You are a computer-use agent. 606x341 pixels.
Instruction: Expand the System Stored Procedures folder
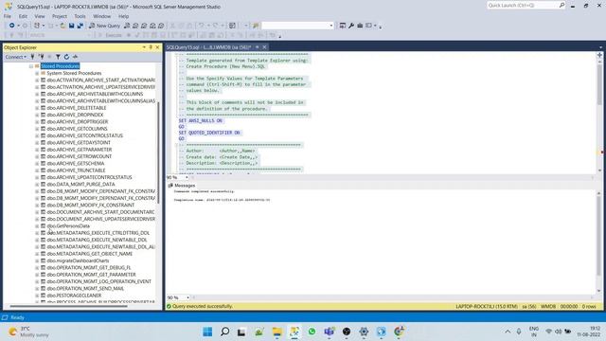(x=37, y=73)
